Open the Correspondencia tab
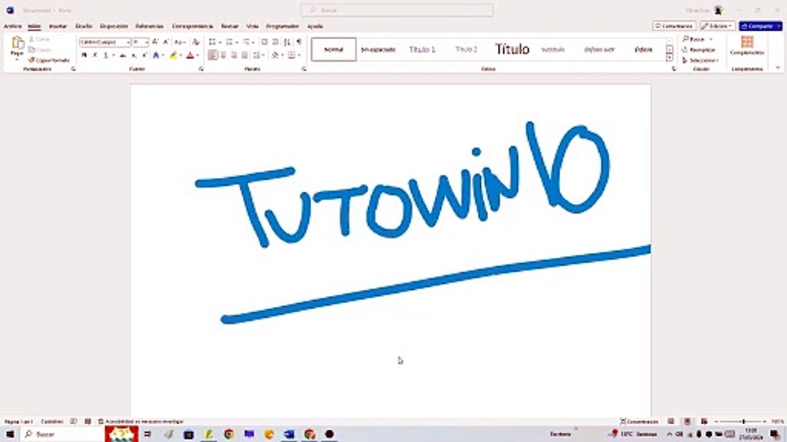The width and height of the screenshot is (787, 442). [192, 26]
